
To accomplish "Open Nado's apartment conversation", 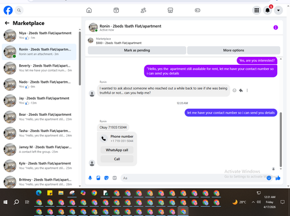I will 39,85.
